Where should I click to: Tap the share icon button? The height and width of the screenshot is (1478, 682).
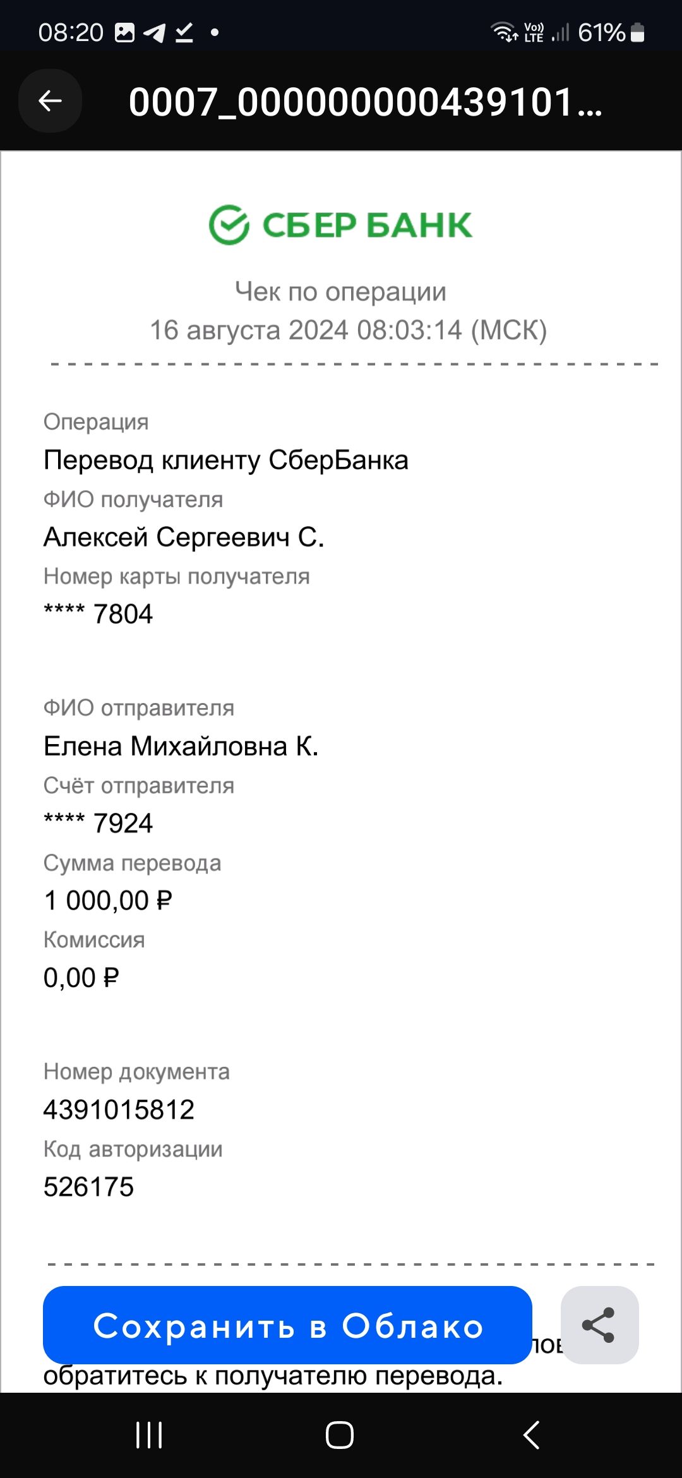599,1325
